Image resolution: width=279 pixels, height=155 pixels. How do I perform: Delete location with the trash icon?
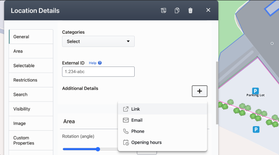[190, 10]
